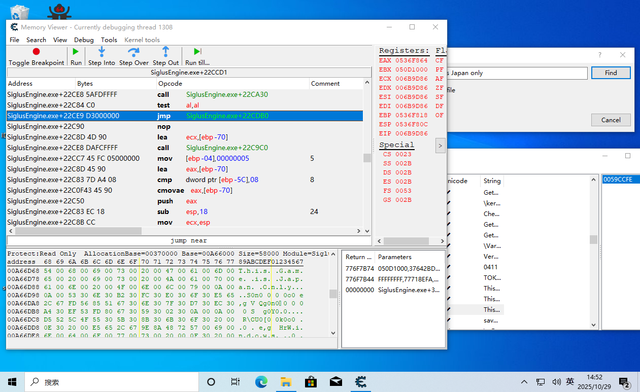Open the Tools menu
Viewport: 640px width, 392px height.
click(x=109, y=40)
